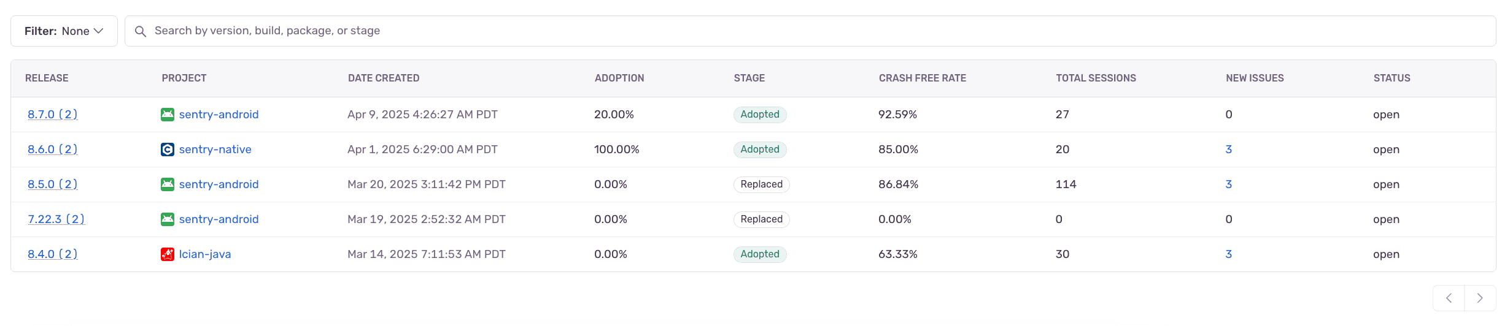
Task: Open the sentry-native project link
Action: pyautogui.click(x=215, y=150)
